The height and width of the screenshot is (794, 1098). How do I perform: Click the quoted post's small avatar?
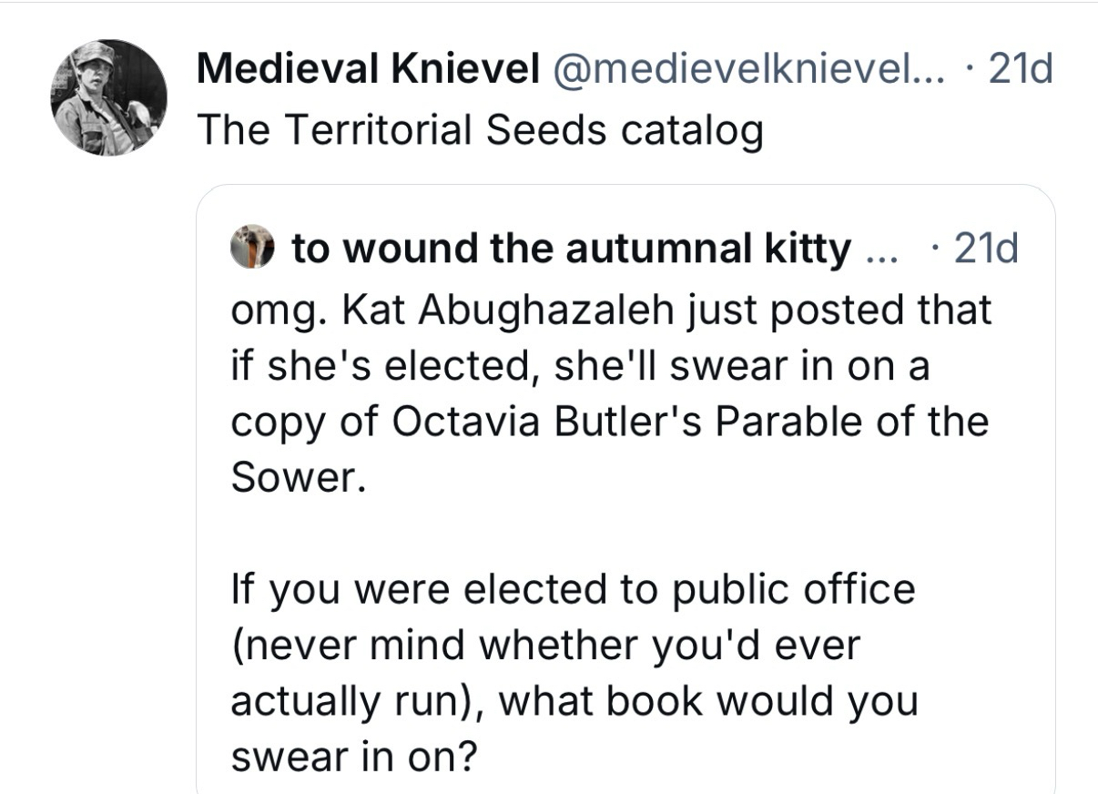[x=259, y=249]
